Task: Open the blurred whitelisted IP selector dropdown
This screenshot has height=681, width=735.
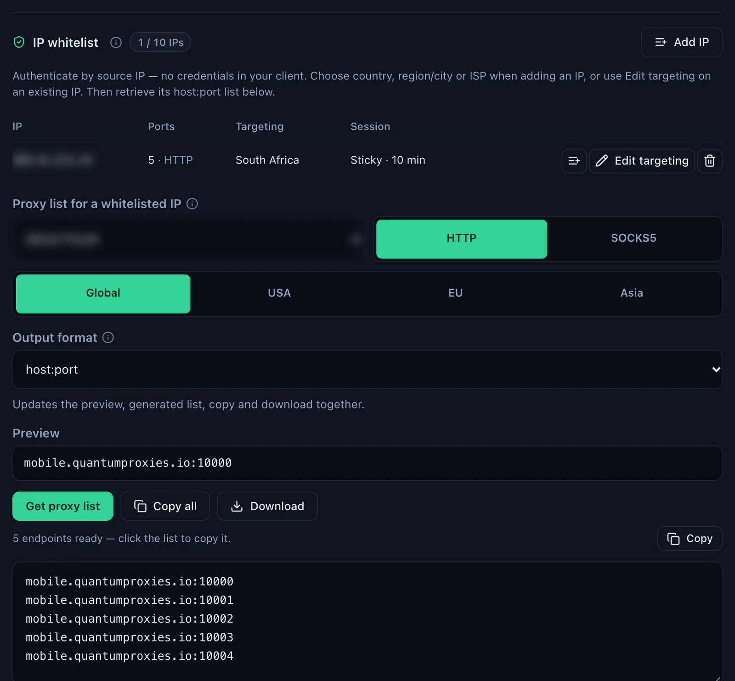Action: [189, 239]
